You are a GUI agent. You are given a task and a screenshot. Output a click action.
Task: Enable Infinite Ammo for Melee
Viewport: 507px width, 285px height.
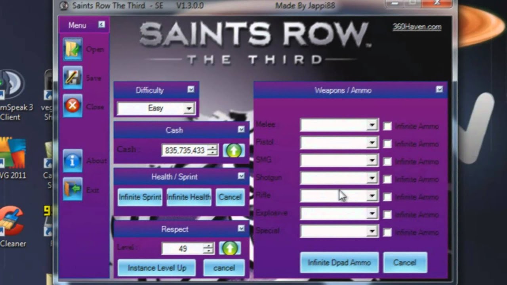pos(387,126)
